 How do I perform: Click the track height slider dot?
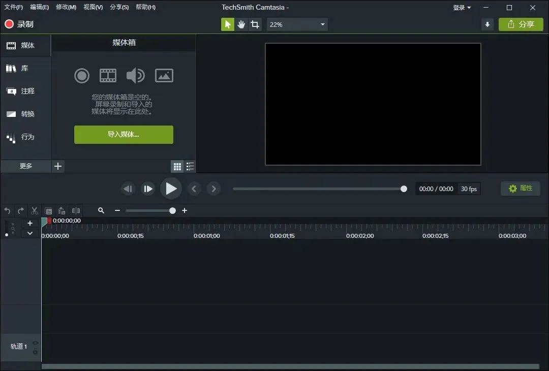pyautogui.click(x=7, y=235)
